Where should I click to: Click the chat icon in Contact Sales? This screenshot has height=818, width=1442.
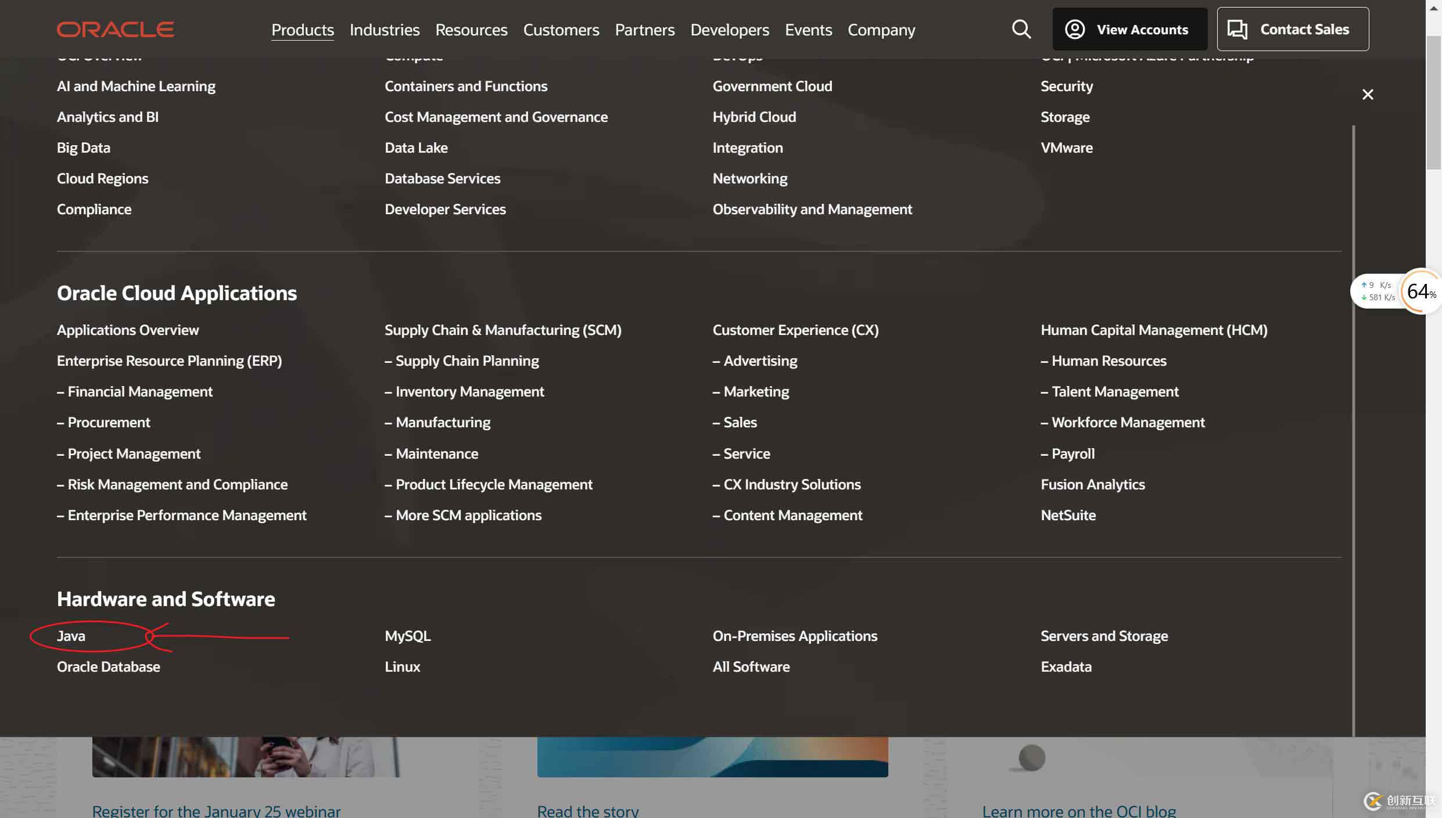point(1237,29)
